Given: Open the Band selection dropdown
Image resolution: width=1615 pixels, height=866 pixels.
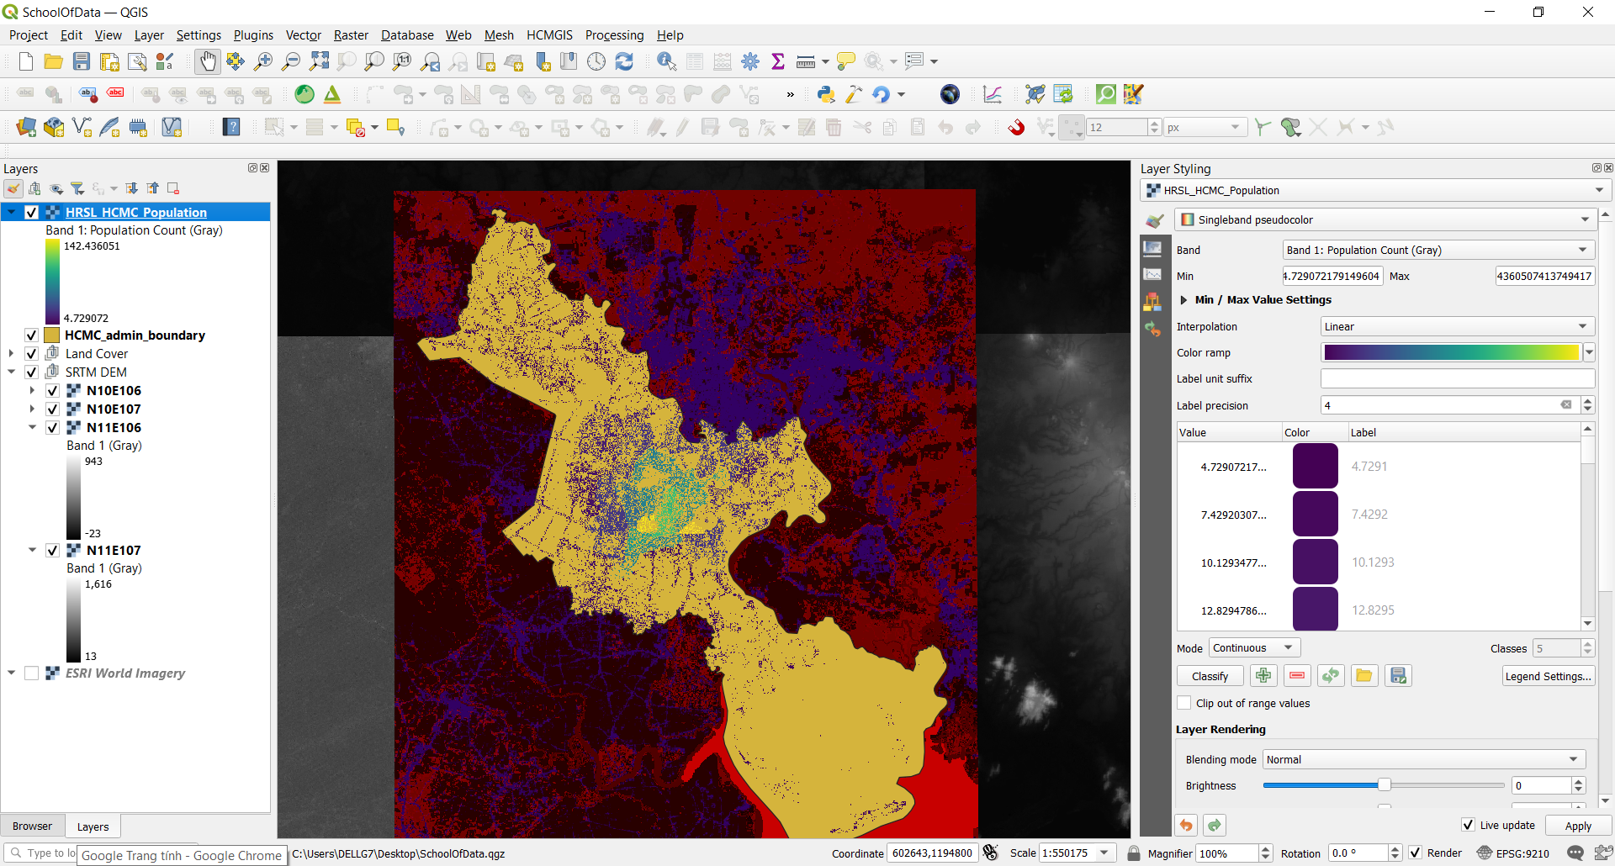Looking at the screenshot, I should (x=1438, y=251).
